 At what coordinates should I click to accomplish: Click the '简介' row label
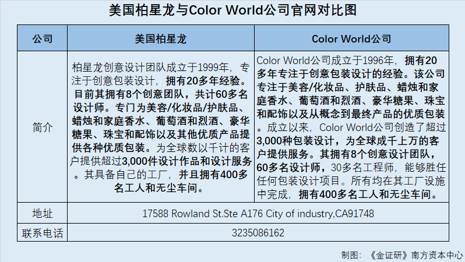click(x=43, y=127)
